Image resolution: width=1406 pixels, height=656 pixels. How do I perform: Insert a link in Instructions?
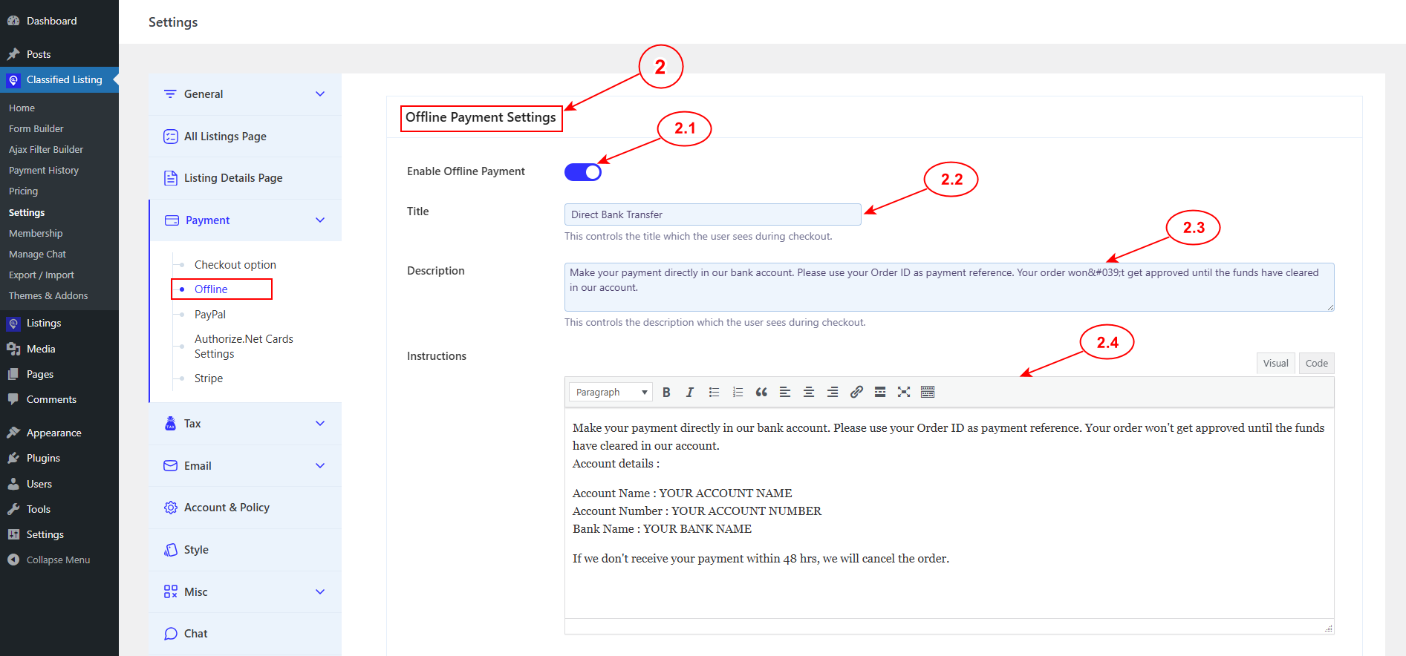click(x=856, y=392)
